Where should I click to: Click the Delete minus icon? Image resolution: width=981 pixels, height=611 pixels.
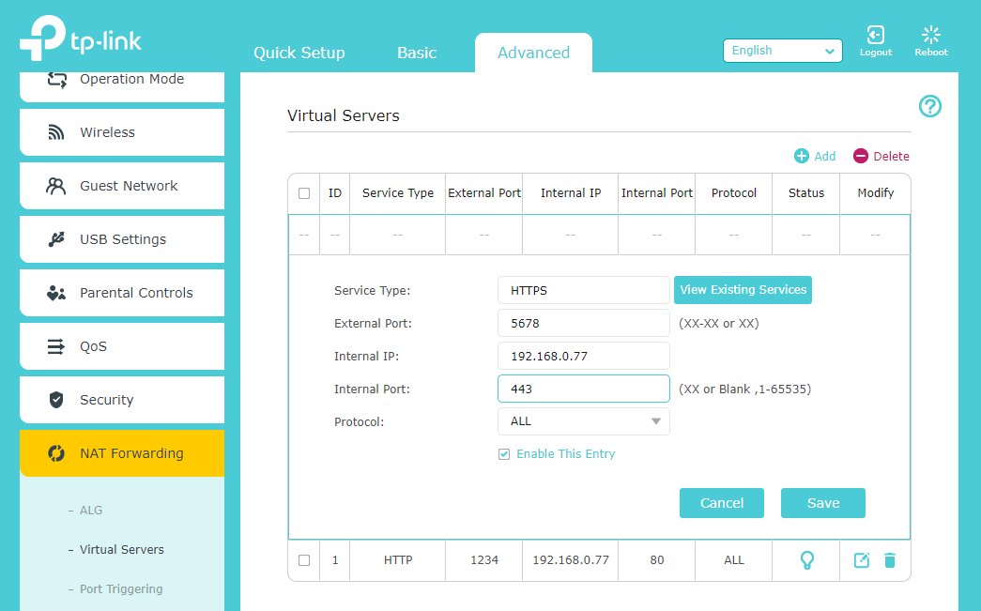click(x=861, y=157)
